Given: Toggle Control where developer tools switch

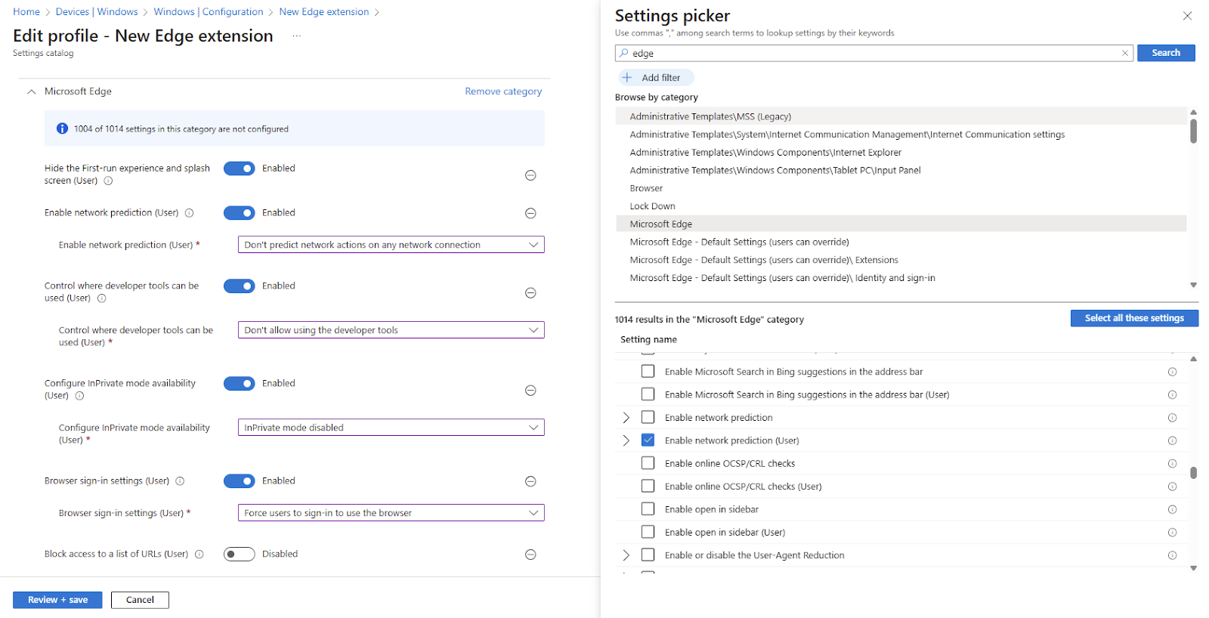Looking at the screenshot, I should click(240, 286).
